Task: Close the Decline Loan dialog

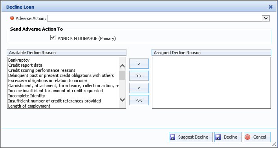Action: pos(271,7)
